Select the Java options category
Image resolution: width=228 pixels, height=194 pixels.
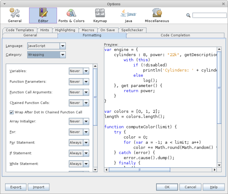point(128,15)
